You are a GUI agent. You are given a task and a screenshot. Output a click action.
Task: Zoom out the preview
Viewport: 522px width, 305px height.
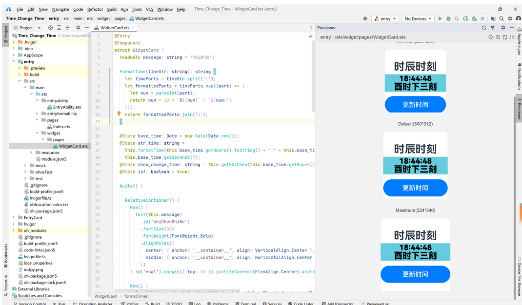point(491,37)
